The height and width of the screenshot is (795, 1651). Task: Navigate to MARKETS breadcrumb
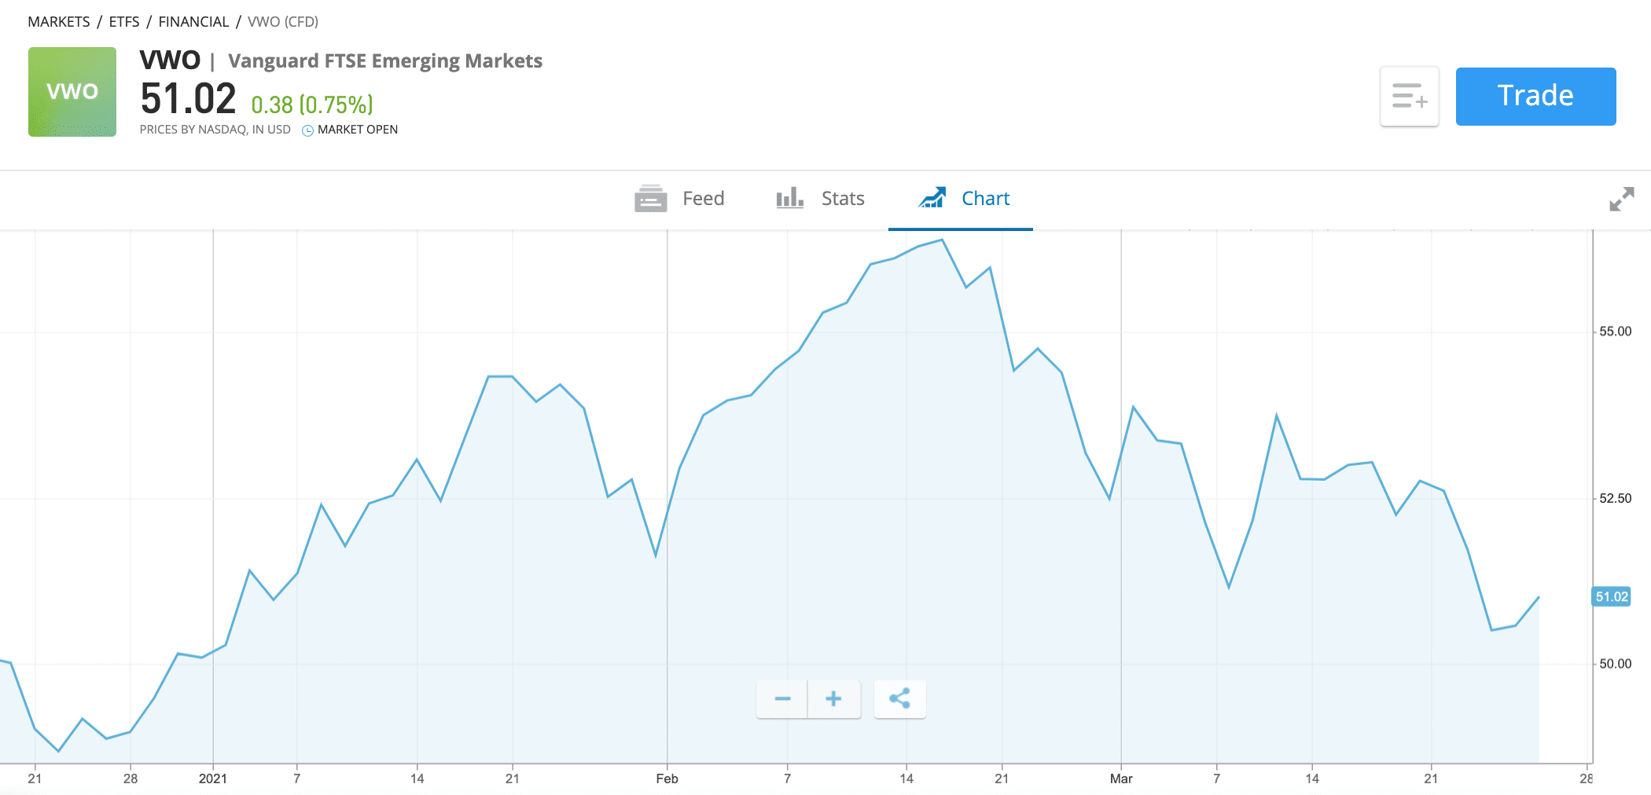pos(57,21)
